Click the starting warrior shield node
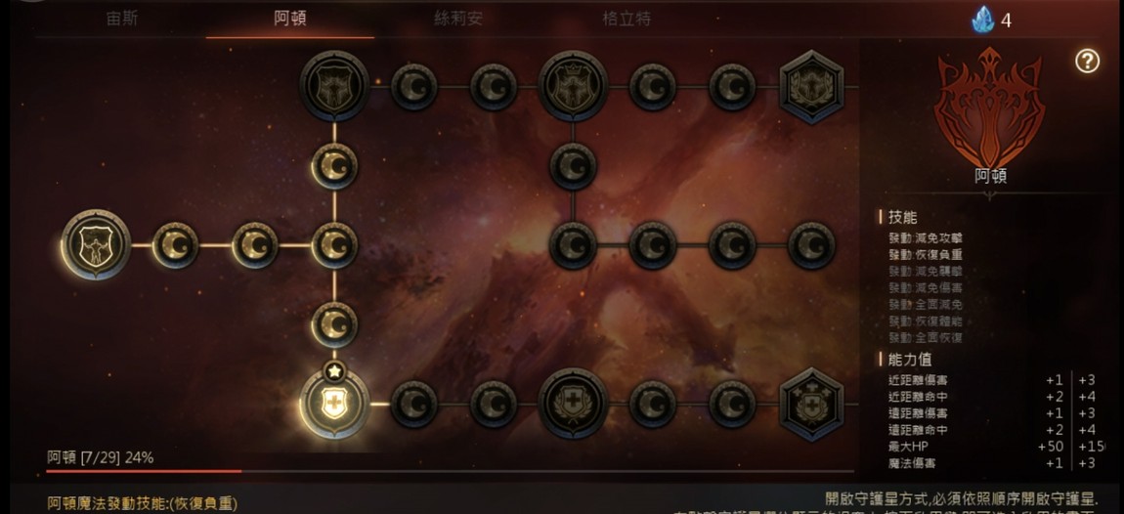 [96, 244]
